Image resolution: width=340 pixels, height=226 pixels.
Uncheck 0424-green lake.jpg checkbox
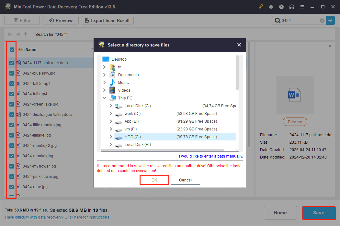[x=12, y=104]
